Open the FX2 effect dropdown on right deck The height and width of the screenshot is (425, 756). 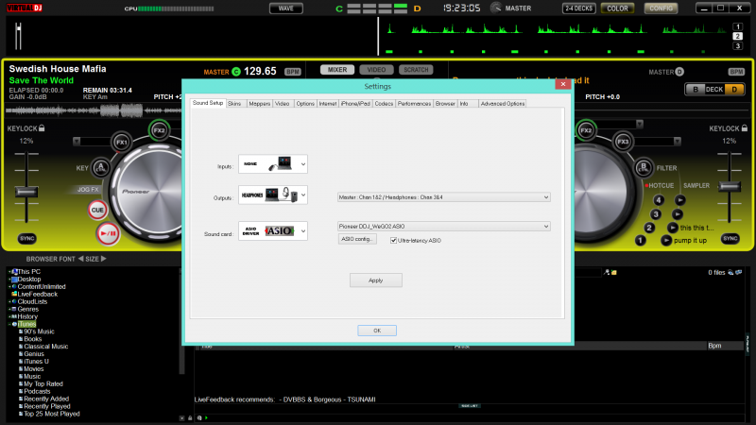[640, 124]
